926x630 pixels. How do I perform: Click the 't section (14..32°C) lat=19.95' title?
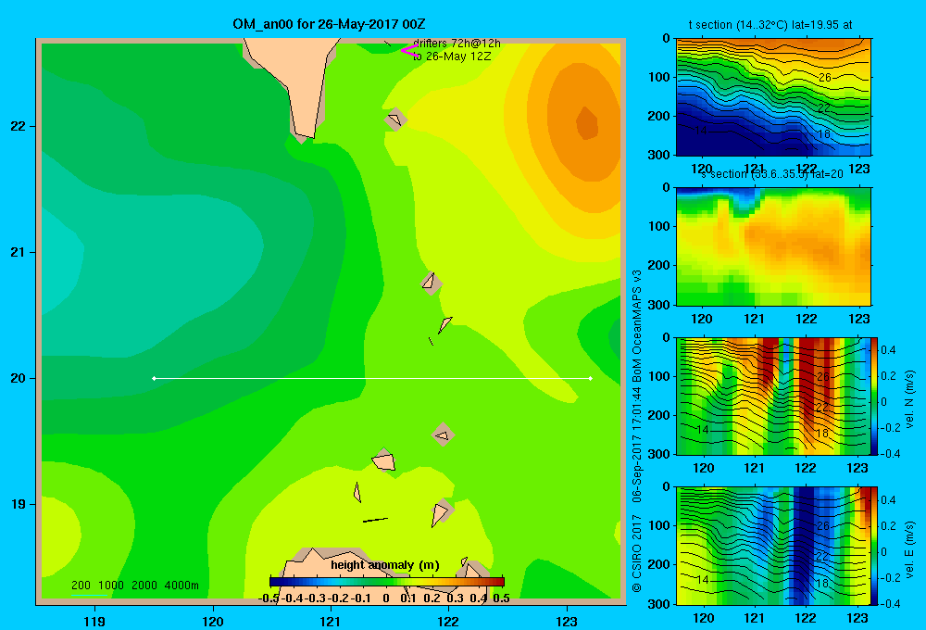point(770,25)
